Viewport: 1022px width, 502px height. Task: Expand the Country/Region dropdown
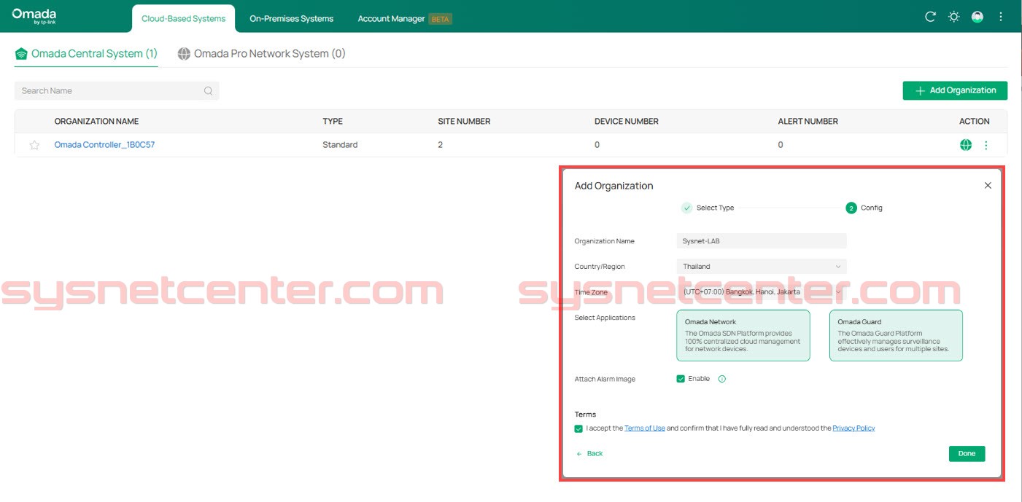point(762,267)
